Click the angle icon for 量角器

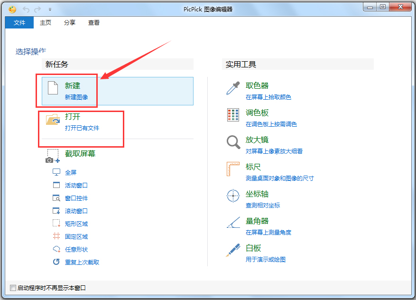pyautogui.click(x=233, y=223)
